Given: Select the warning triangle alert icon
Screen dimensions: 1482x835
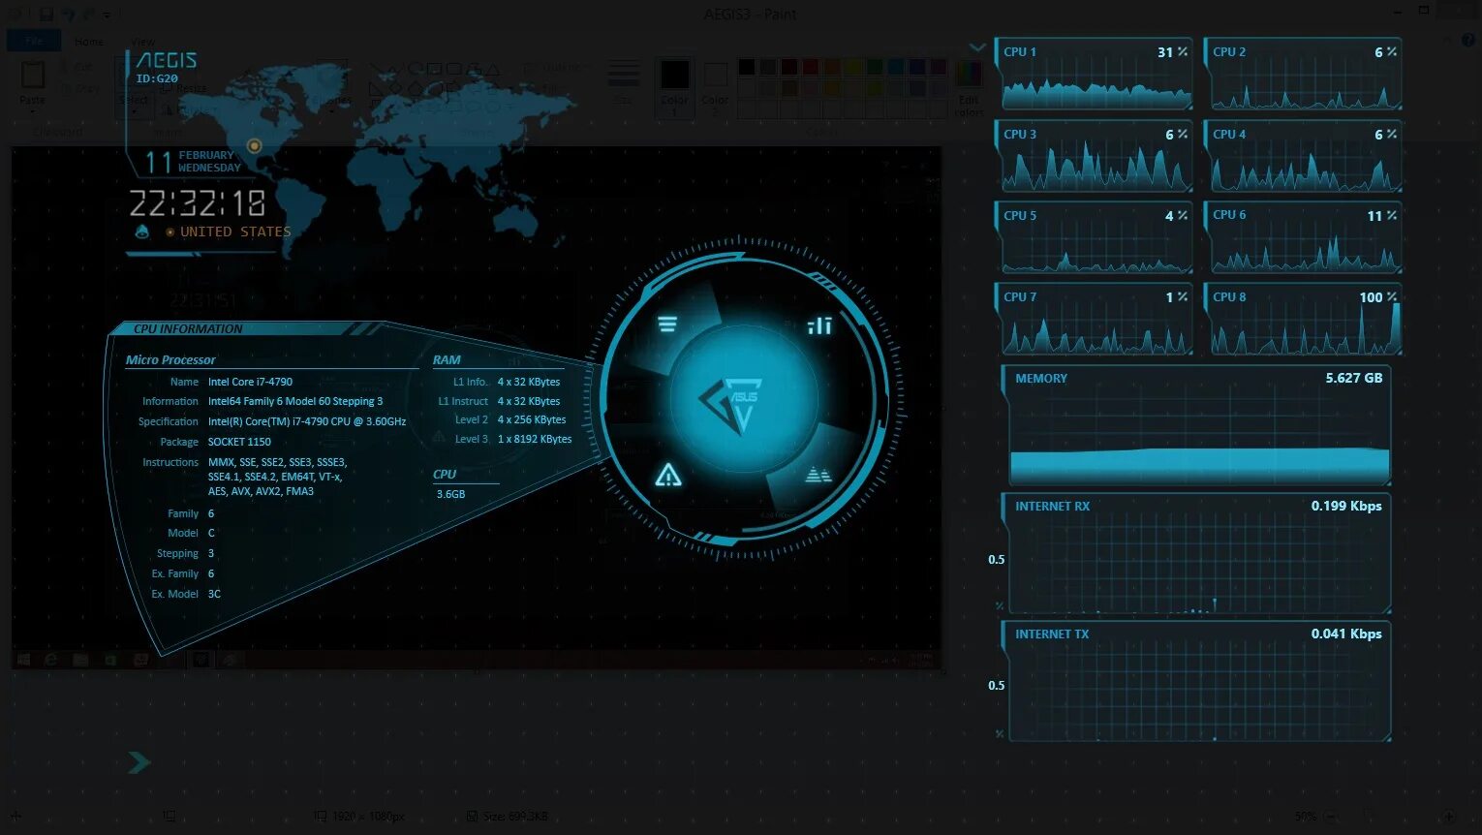Looking at the screenshot, I should (667, 475).
